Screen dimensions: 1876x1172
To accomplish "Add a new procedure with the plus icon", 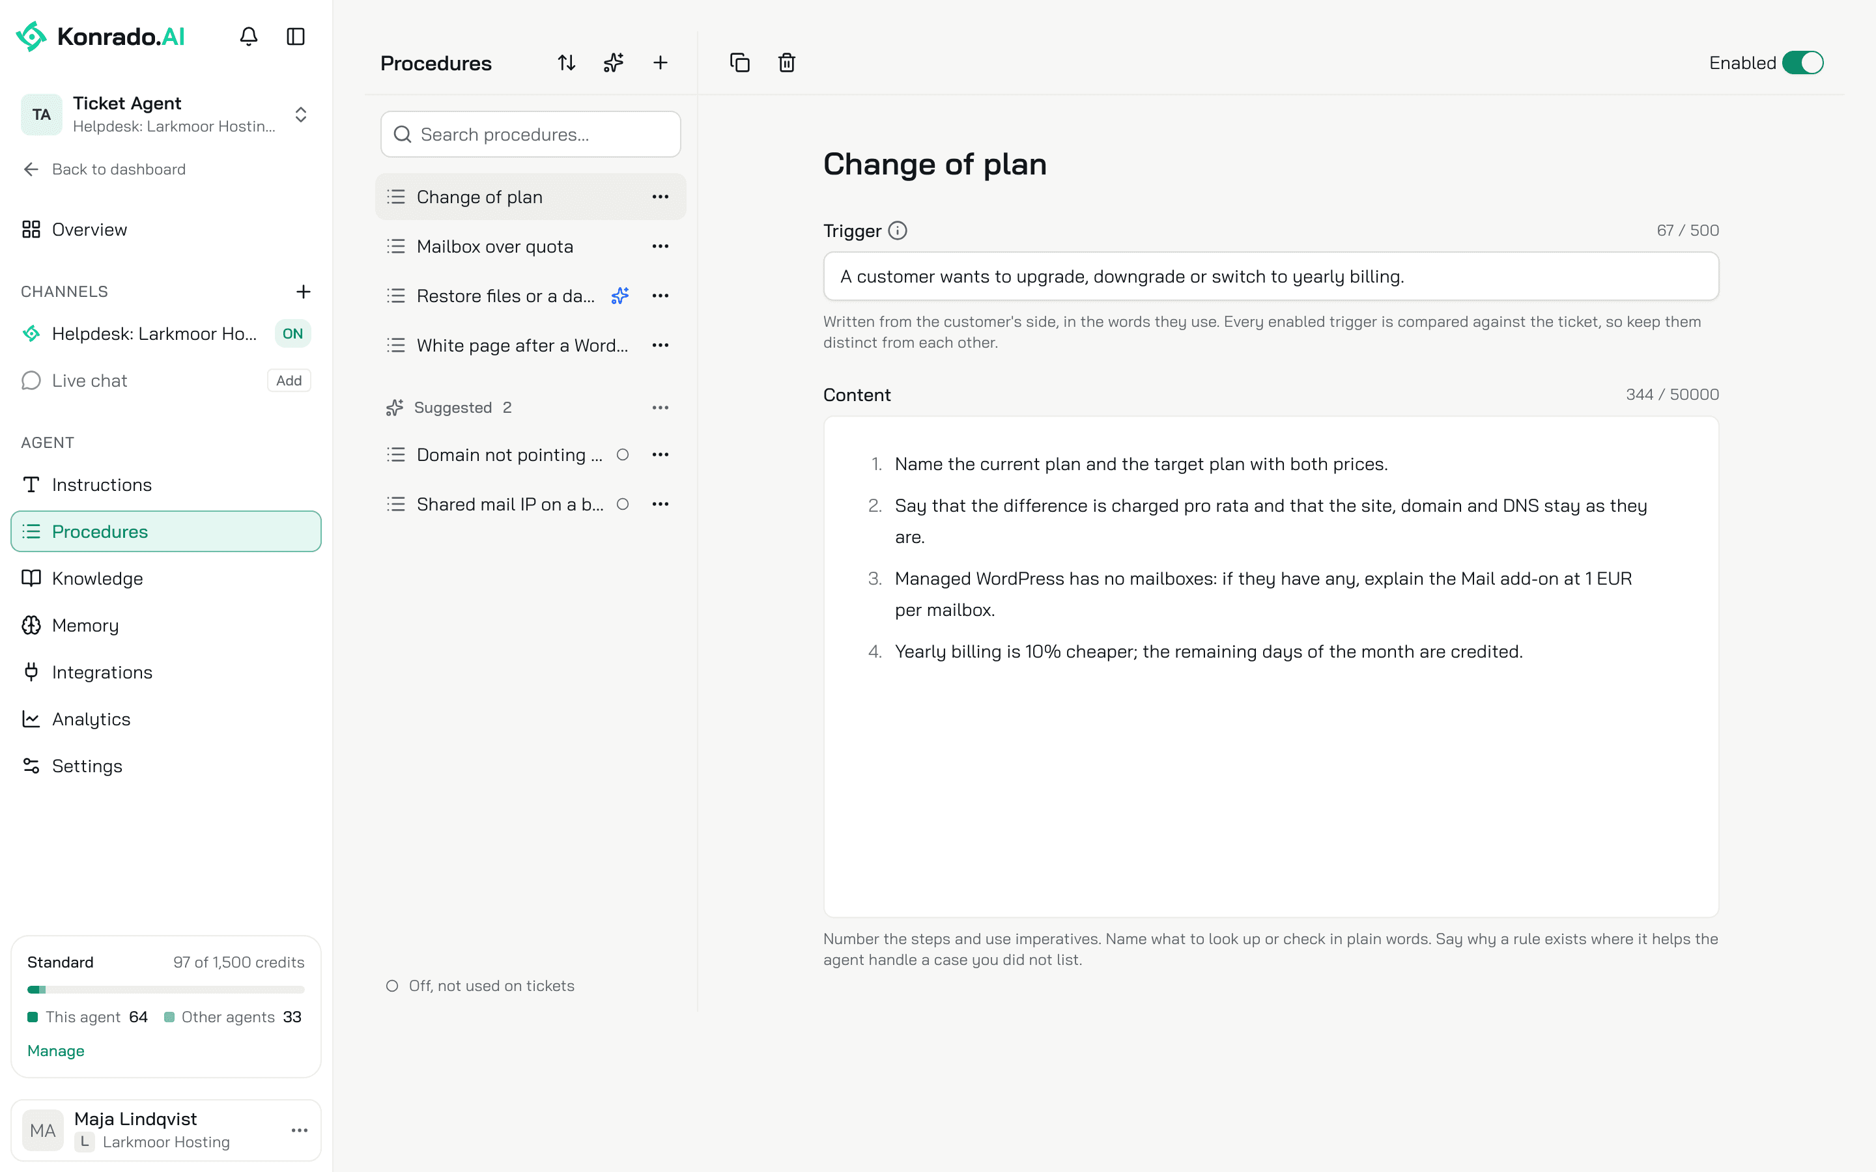I will coord(661,63).
